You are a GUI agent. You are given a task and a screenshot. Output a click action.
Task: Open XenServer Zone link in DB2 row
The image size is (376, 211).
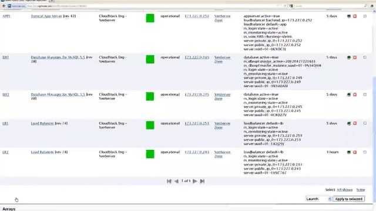click(x=222, y=96)
